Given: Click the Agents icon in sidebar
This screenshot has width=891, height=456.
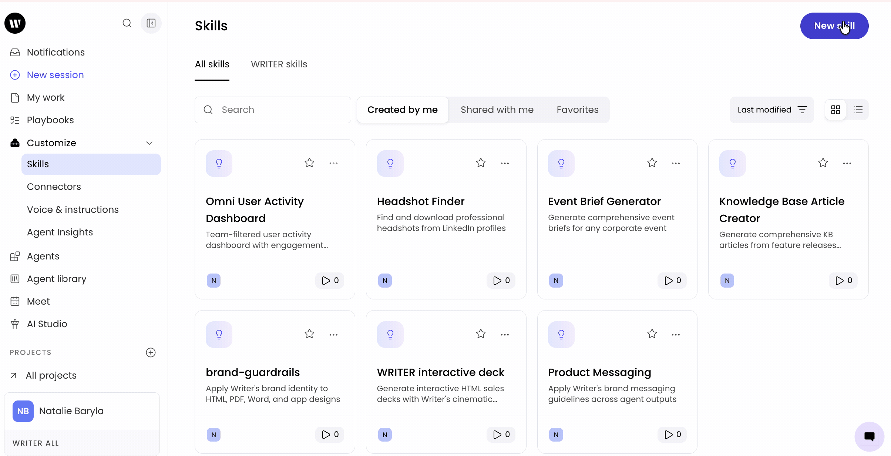Looking at the screenshot, I should 15,256.
